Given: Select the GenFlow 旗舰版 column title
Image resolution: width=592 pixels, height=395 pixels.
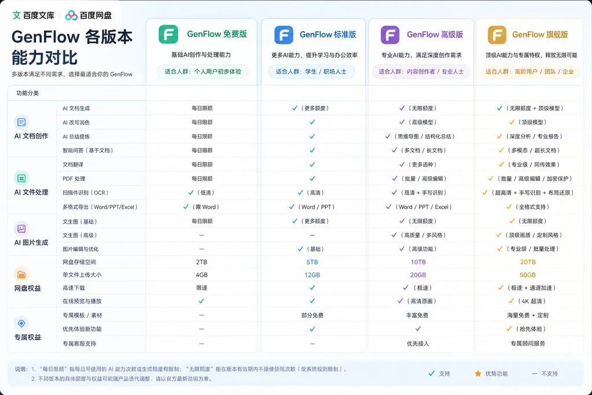Looking at the screenshot, I should 541,34.
